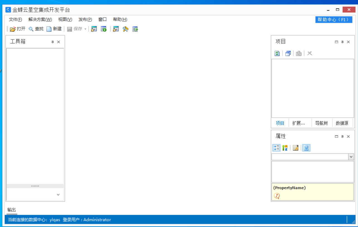Click the 金蝶云星空 app icon in title bar

pyautogui.click(x=8, y=10)
